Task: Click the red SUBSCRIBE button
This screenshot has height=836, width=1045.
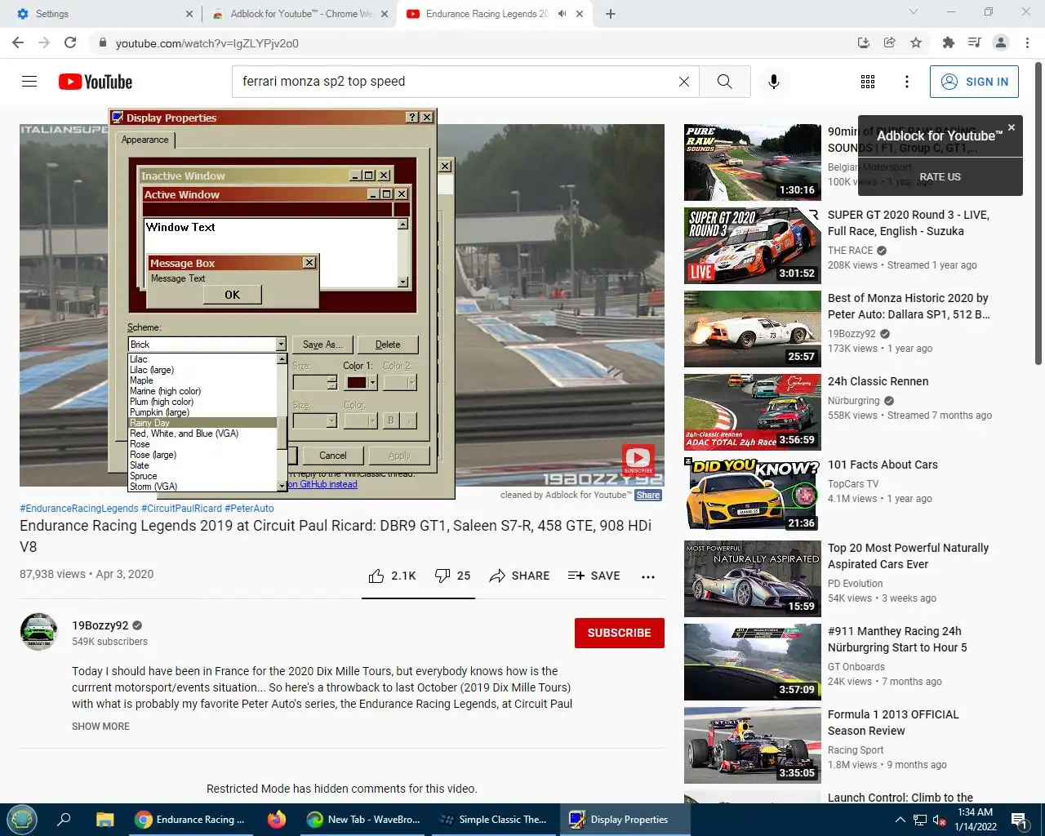Action: 619,633
